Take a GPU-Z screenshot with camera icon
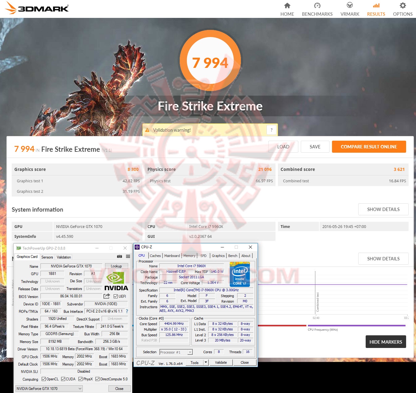416x393 pixels. point(120,256)
